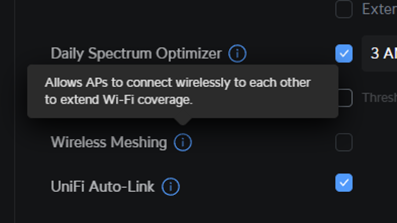This screenshot has height=223, width=397.
Task: Click the "Wireless Meshing" label text
Action: coord(109,143)
